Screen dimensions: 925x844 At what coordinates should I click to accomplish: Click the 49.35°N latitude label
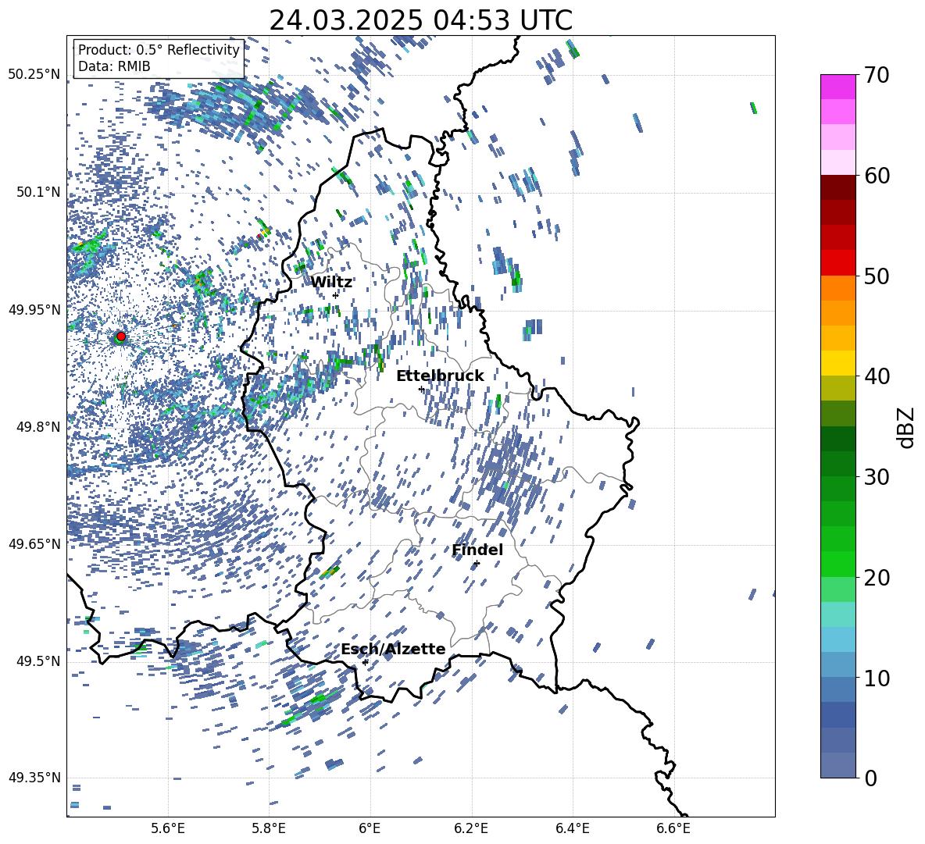[34, 778]
